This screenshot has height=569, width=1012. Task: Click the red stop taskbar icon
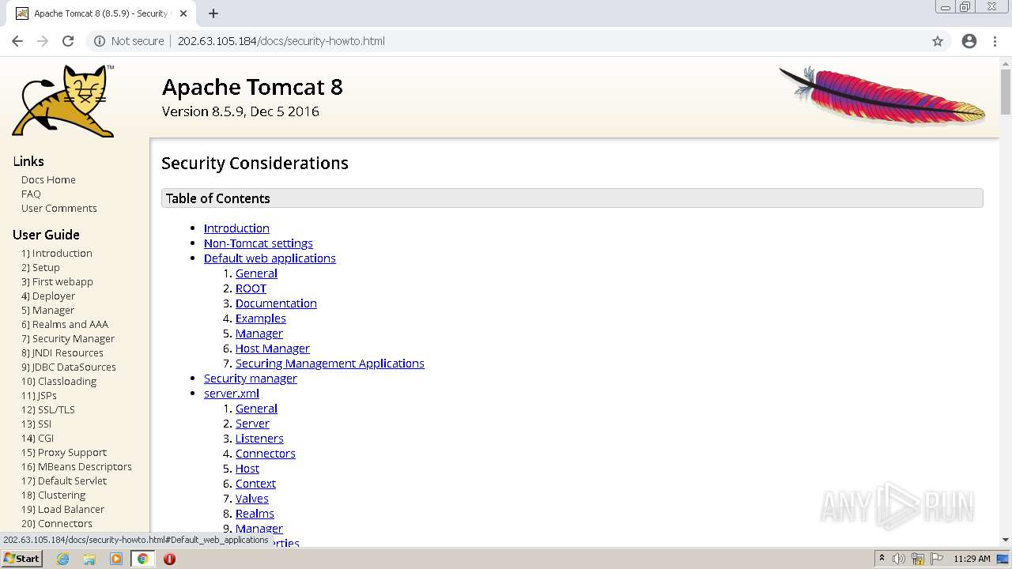169,559
